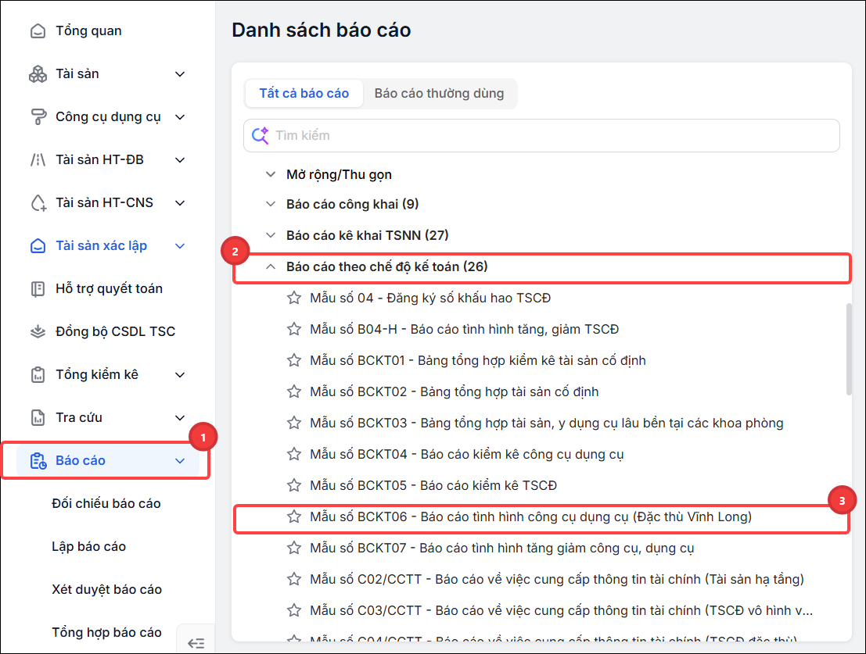Open Mẫu số C02/CCTT Tài sản hạ tầng report
This screenshot has width=866, height=654.
557,580
